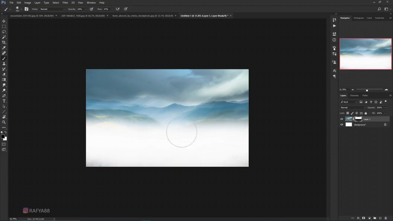The image size is (393, 221).
Task: Select the Pen tool
Action: [x=4, y=96]
